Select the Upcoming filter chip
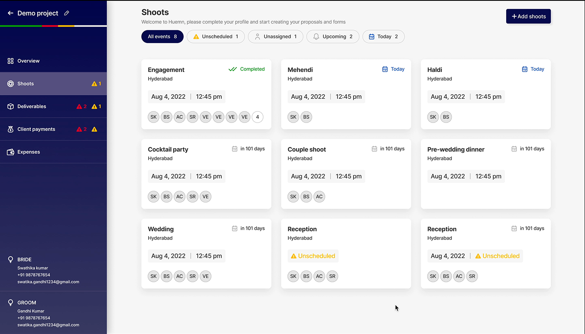Viewport: 585px width, 334px height. click(333, 37)
